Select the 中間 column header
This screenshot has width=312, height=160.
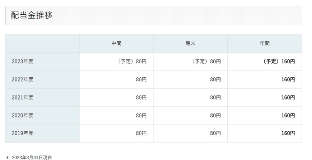(116, 44)
